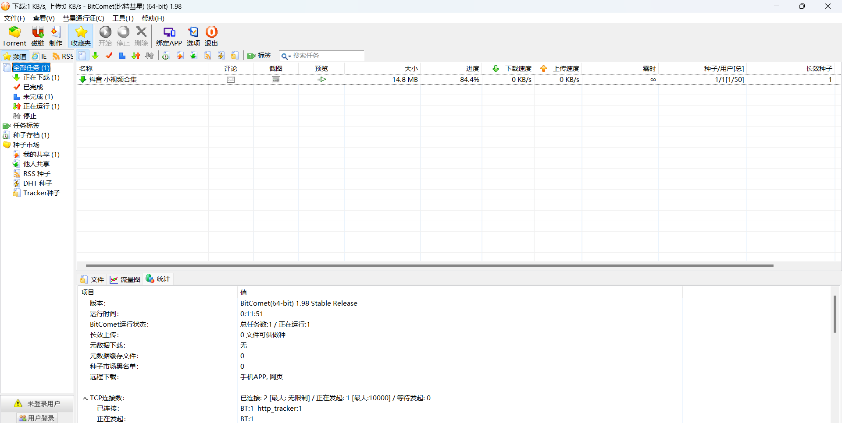
Task: Click the others' shares icon in small toolbar
Action: [x=193, y=56]
